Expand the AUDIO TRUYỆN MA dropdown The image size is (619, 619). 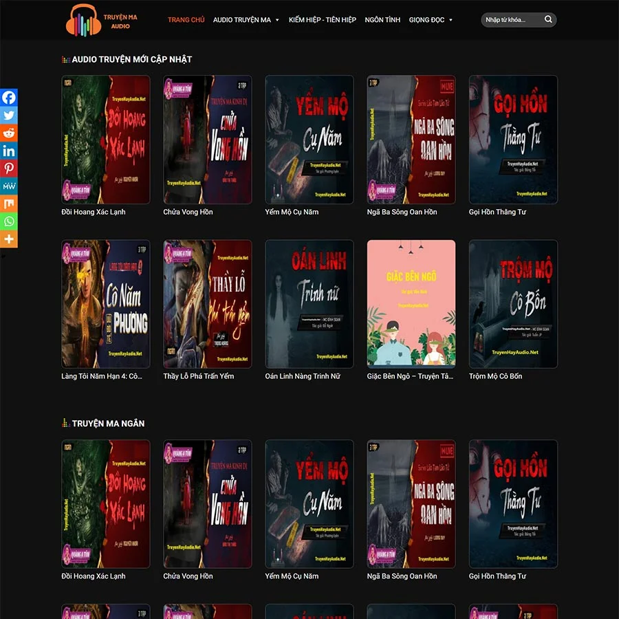tap(241, 20)
